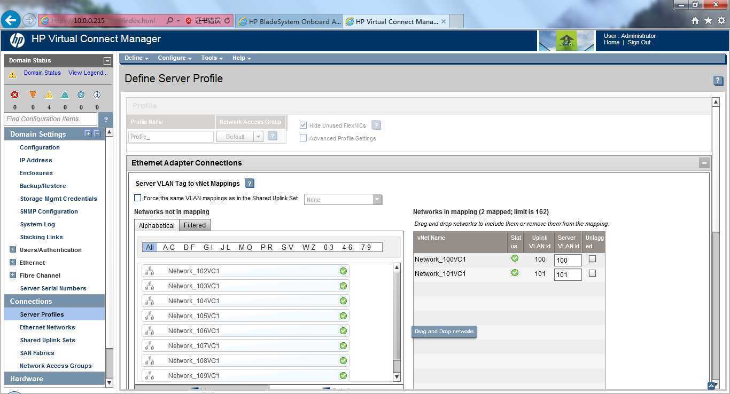This screenshot has height=394, width=730.
Task: Click the green status icon of Network_105VC1
Action: 343,316
